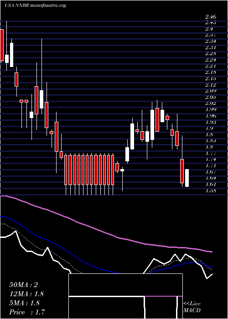Click the 2.02 price axis label
228x319 pixels.
(211, 103)
